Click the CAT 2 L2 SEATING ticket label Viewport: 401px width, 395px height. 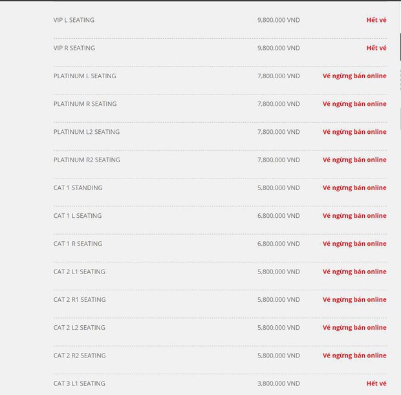[x=79, y=328]
